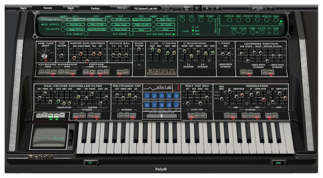The height and width of the screenshot is (178, 323).
Task: Choose lower keyboard sawtooth waveshape button
Action: (x=42, y=72)
